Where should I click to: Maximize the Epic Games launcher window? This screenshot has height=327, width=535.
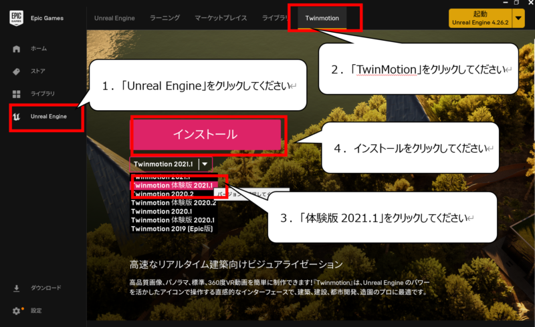point(516,3)
